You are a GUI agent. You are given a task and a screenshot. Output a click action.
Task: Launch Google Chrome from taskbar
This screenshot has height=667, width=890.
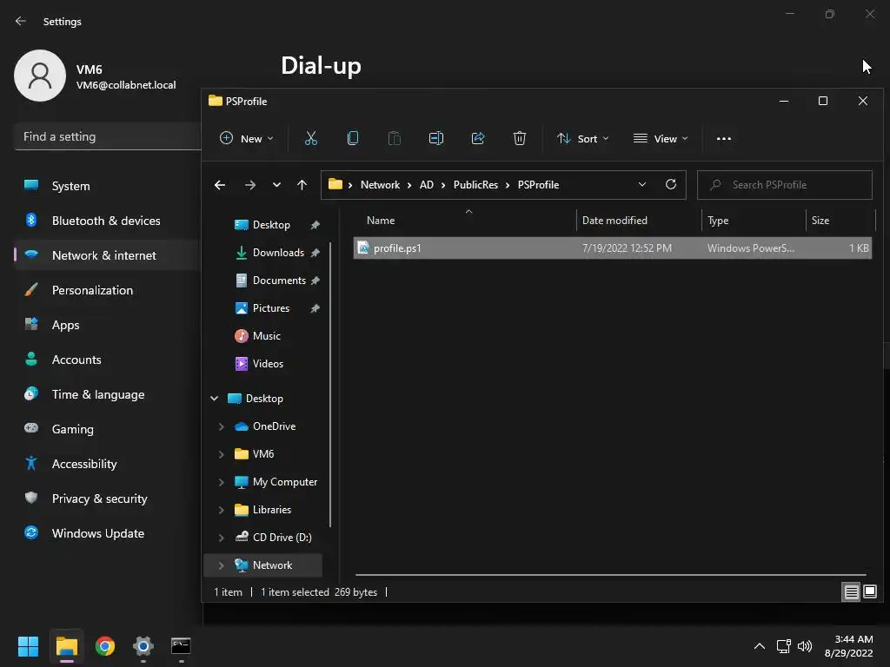(105, 646)
